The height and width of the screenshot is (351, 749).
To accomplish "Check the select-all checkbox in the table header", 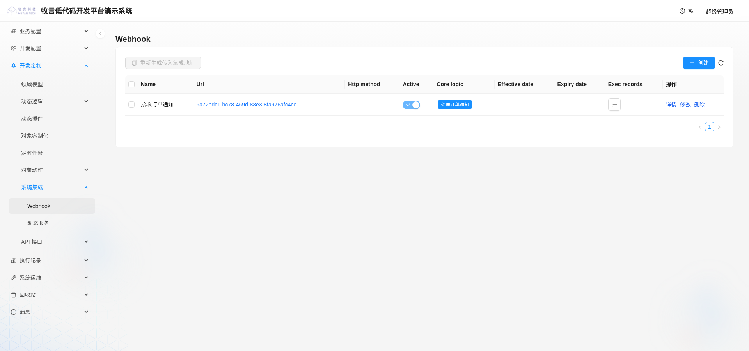I will point(131,84).
